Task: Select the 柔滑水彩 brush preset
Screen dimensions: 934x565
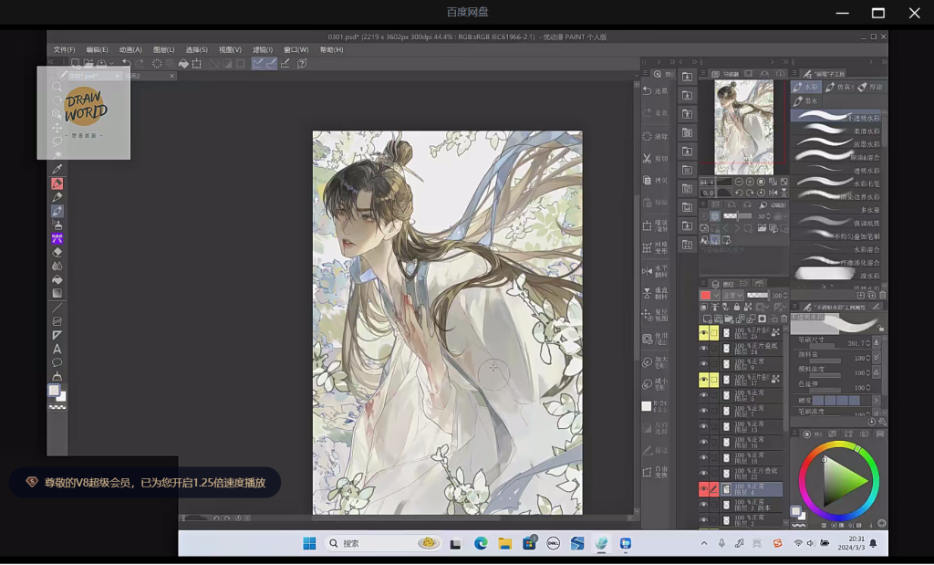Action: coord(835,131)
